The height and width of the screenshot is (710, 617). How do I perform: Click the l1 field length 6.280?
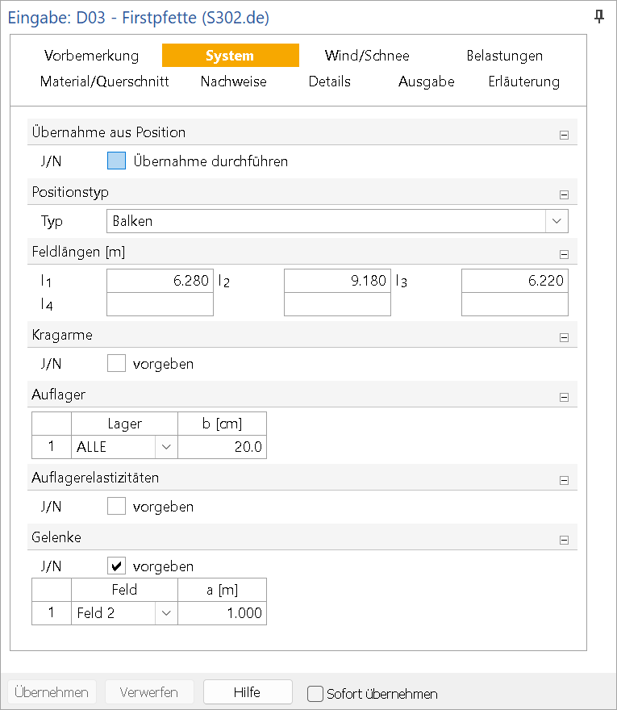point(160,281)
